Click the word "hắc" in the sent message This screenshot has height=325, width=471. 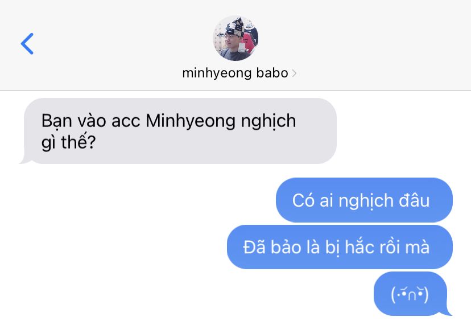[x=360, y=247]
